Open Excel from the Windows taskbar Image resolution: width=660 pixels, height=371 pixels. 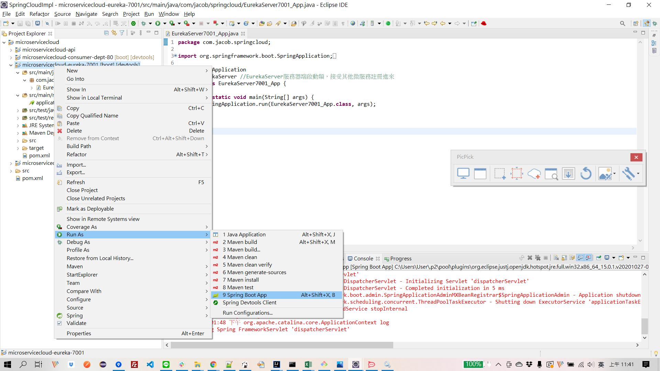click(x=308, y=364)
